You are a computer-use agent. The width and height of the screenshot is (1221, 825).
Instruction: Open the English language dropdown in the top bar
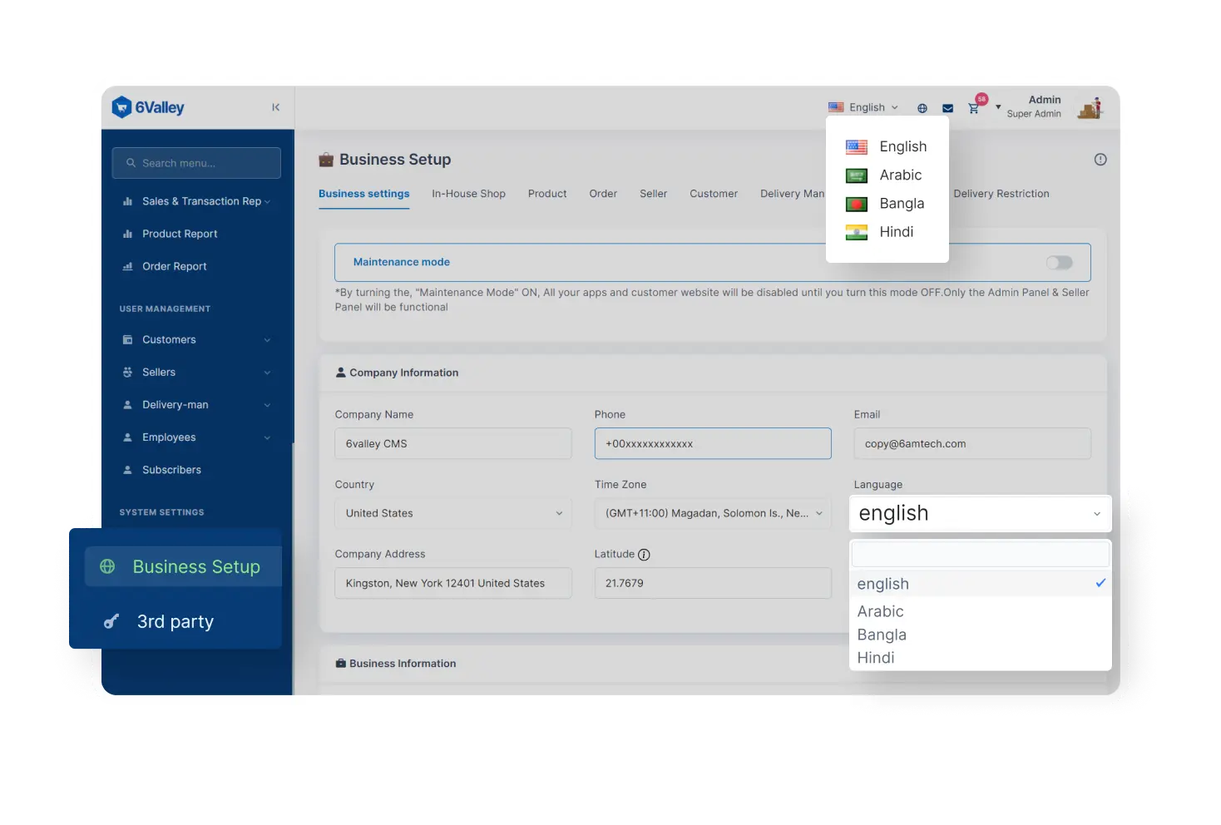coord(863,106)
